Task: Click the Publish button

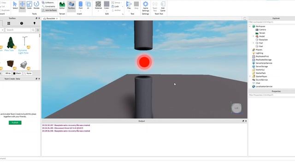Action: 15,123
